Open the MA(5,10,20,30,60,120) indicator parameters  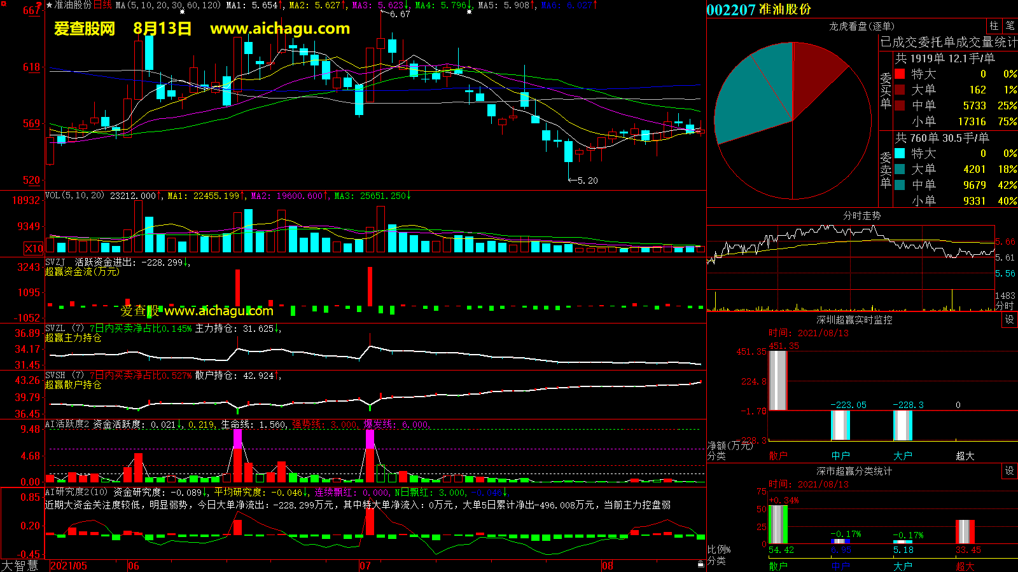coord(169,5)
